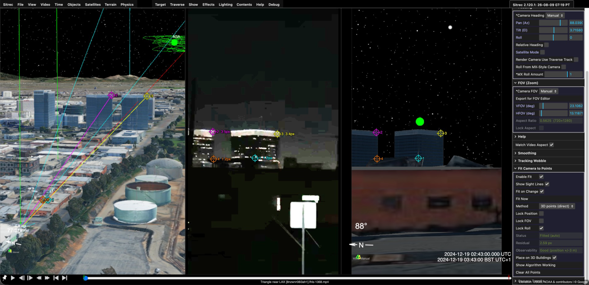Toggle Place on 3D Buildings checkbox
Screen dimensions: 589x285
pos(554,258)
